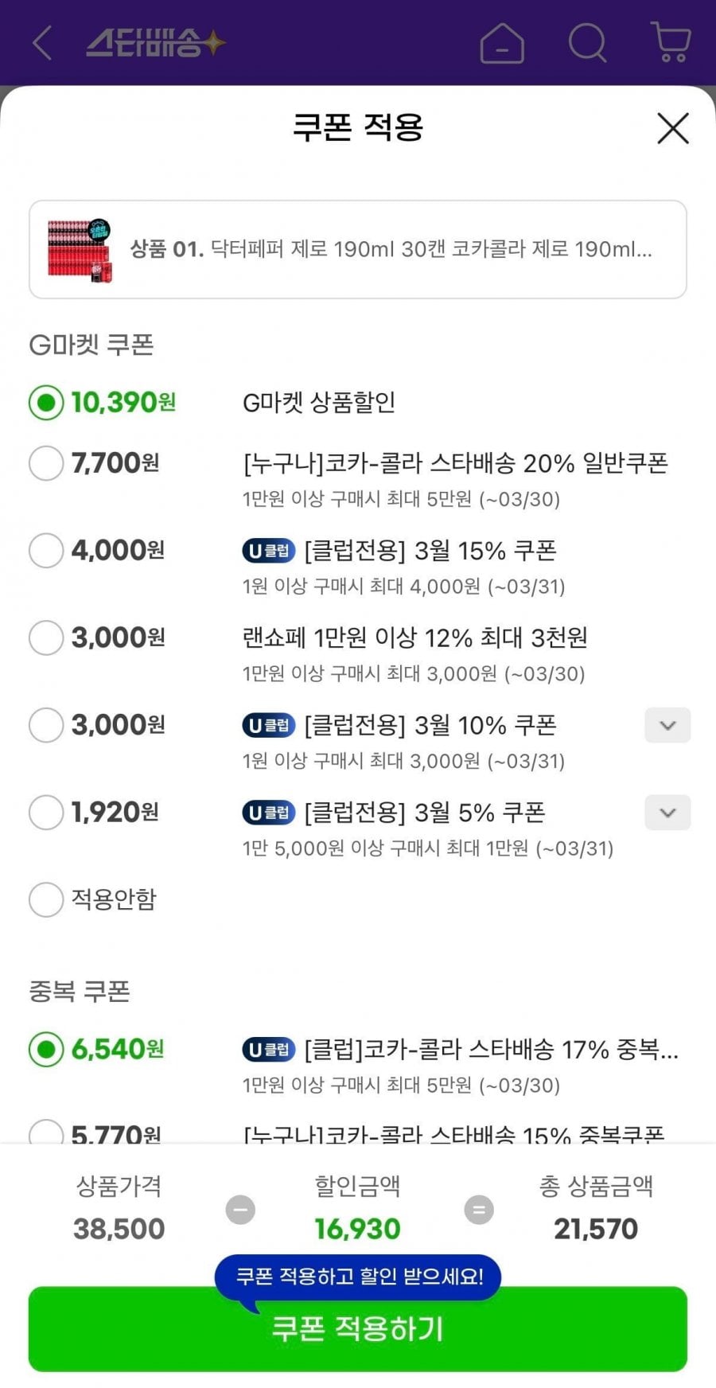Choose the 3,000원 클럽전용 10% coupon
Screen dimensions: 716x1388
pyautogui.click(x=46, y=725)
